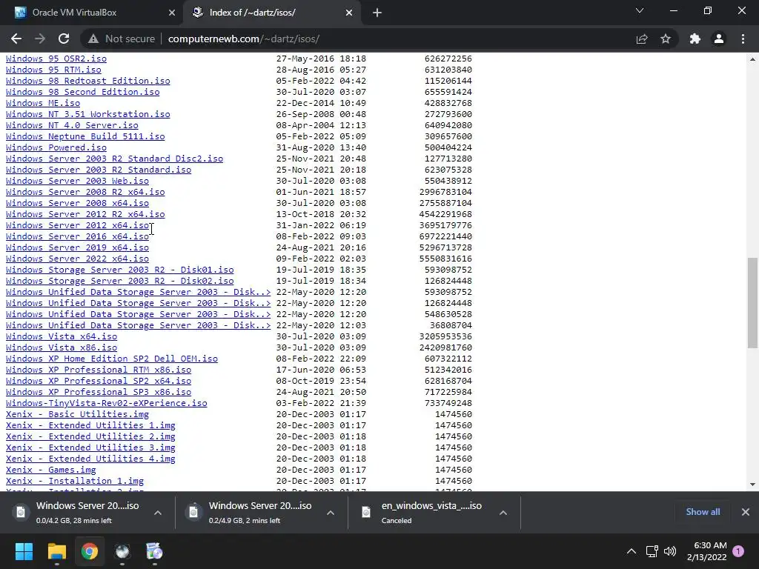Open Windows-TinyVista-Rev02-eXPerience.iso link

pyautogui.click(x=107, y=404)
